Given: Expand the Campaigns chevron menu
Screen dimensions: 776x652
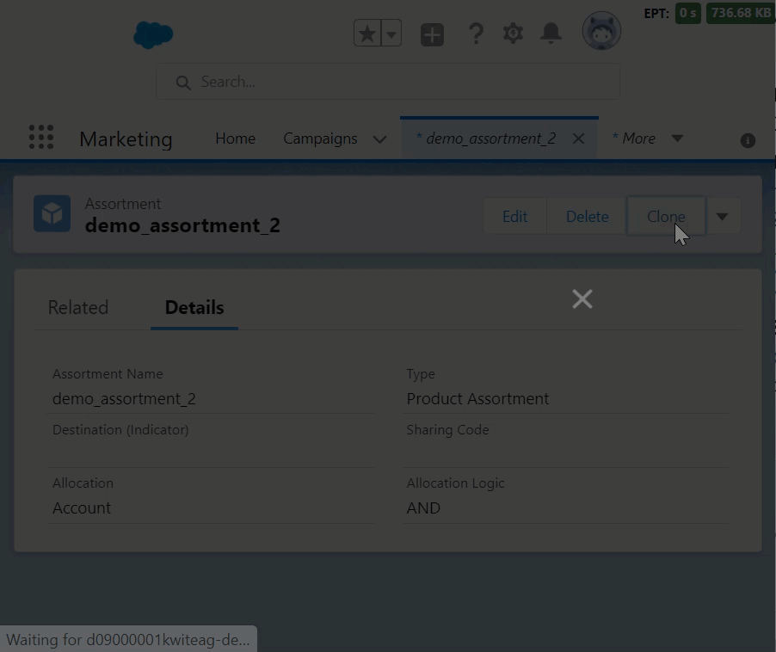Looking at the screenshot, I should point(379,139).
